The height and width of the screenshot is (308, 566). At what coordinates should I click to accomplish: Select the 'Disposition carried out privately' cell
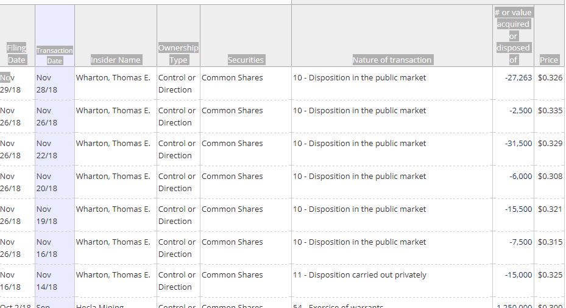click(359, 275)
